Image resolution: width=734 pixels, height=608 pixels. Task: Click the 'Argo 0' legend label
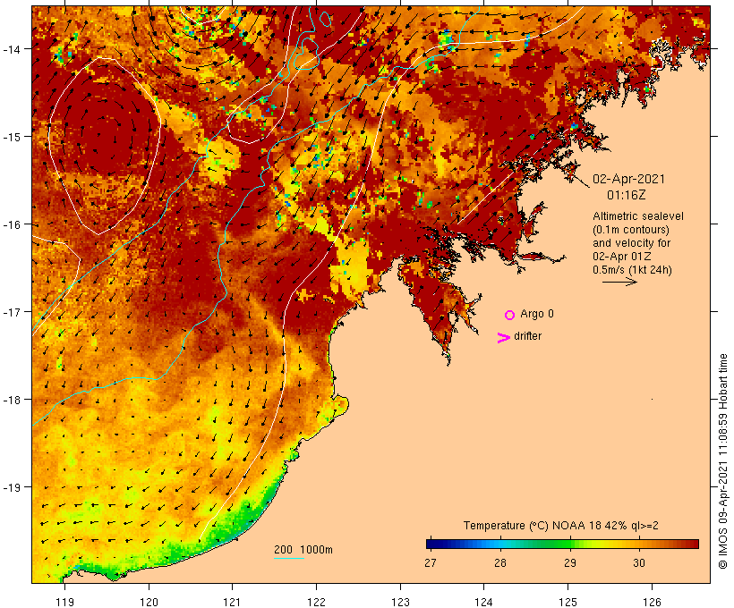click(537, 314)
